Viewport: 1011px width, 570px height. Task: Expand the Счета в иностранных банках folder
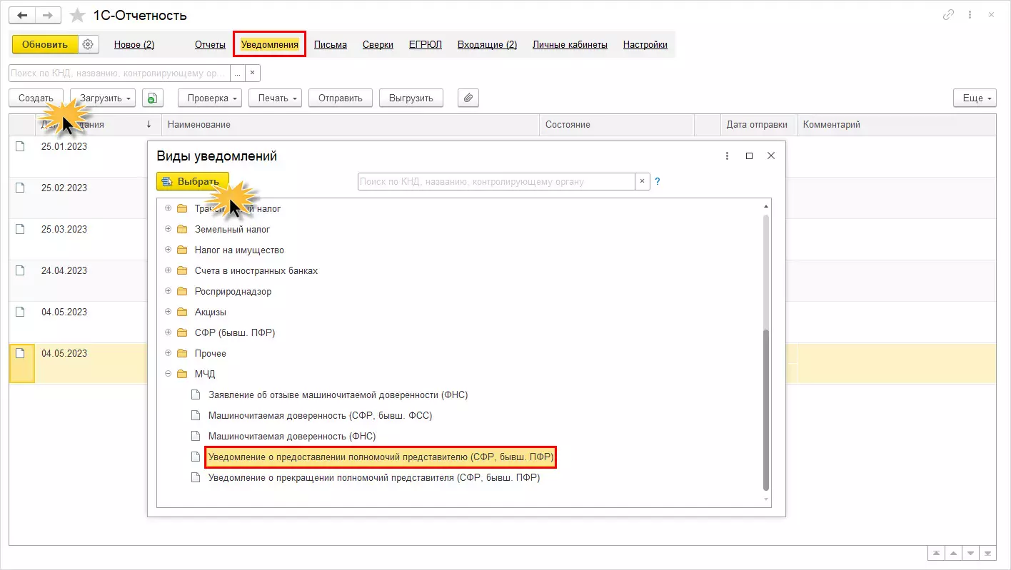(x=168, y=270)
